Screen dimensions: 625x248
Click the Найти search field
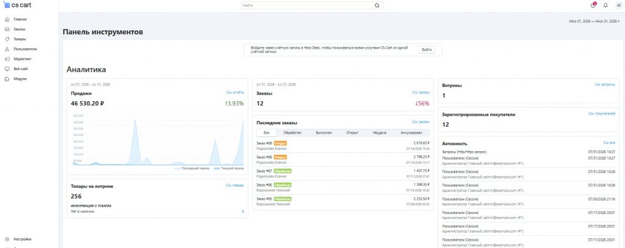click(308, 5)
